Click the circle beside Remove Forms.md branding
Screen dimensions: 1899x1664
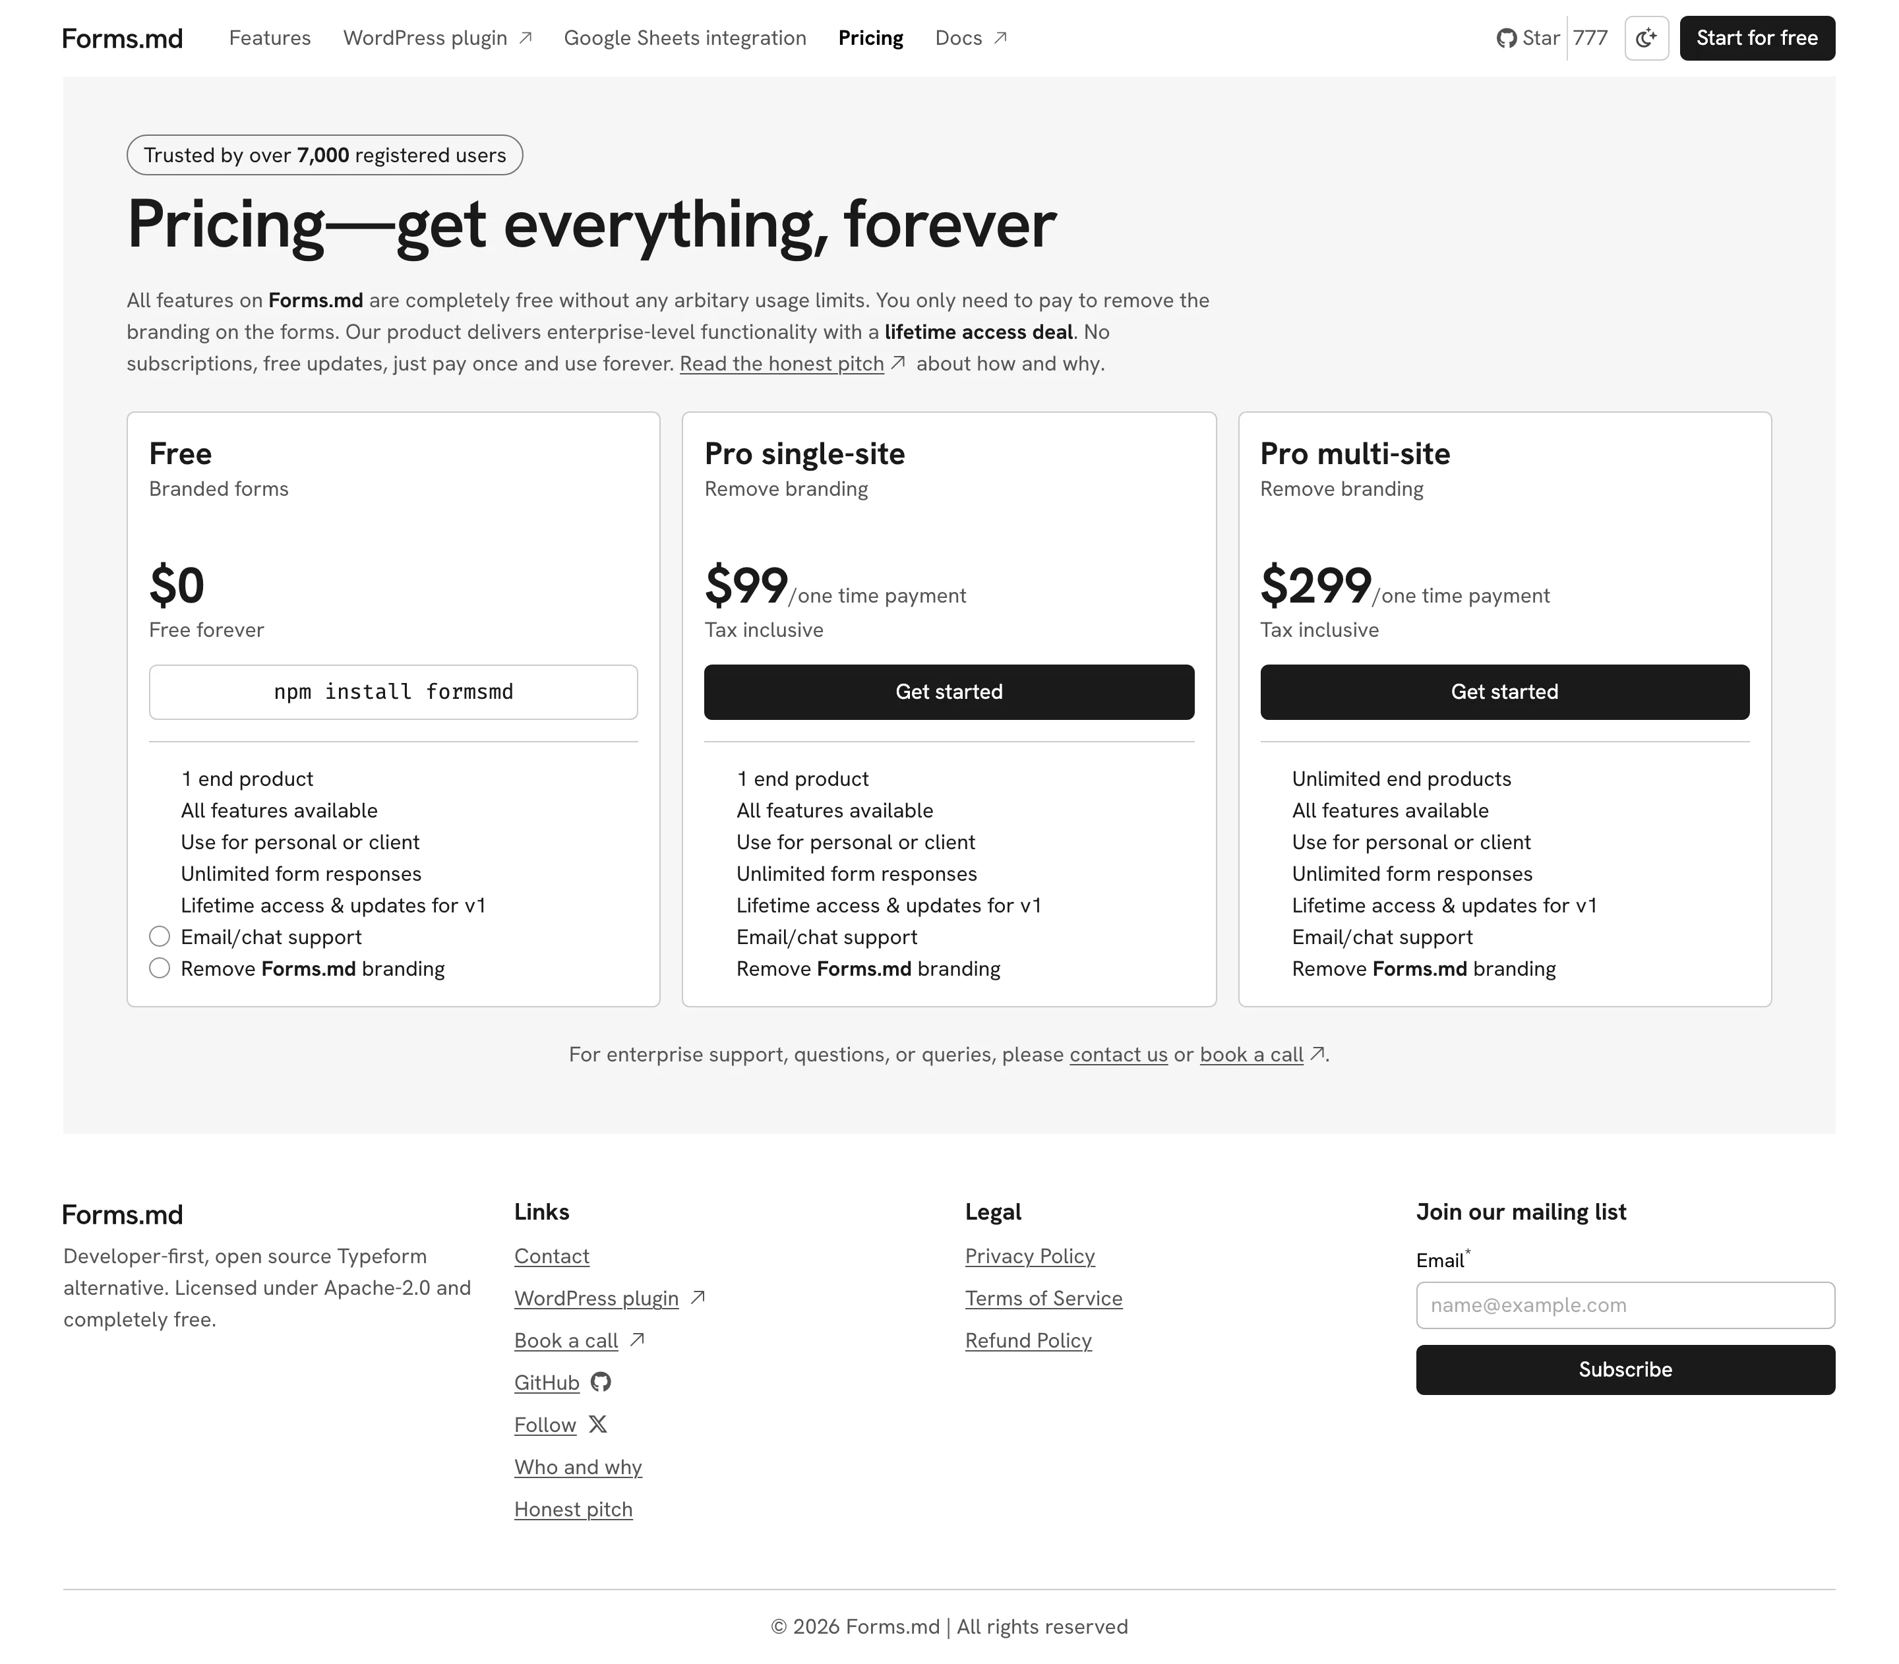[x=160, y=968]
